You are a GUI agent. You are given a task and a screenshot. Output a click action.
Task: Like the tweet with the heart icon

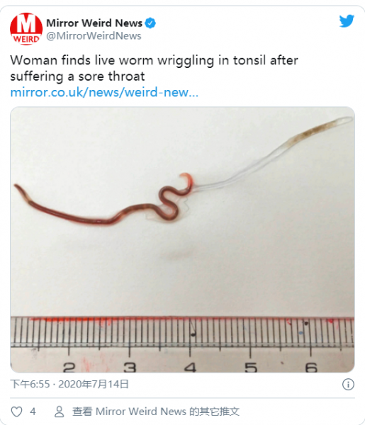point(16,412)
